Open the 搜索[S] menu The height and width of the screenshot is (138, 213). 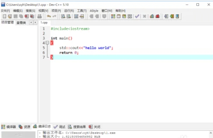(x=30, y=11)
